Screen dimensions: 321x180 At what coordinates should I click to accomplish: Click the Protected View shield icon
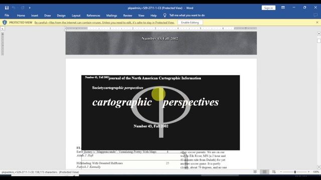tap(5, 22)
